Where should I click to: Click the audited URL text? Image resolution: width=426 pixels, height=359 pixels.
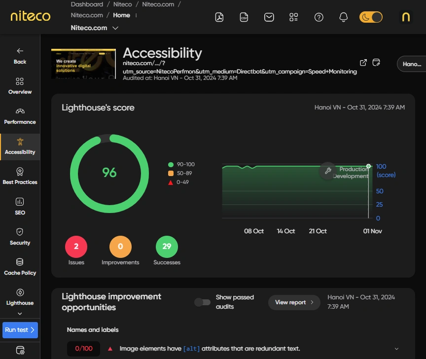point(240,68)
